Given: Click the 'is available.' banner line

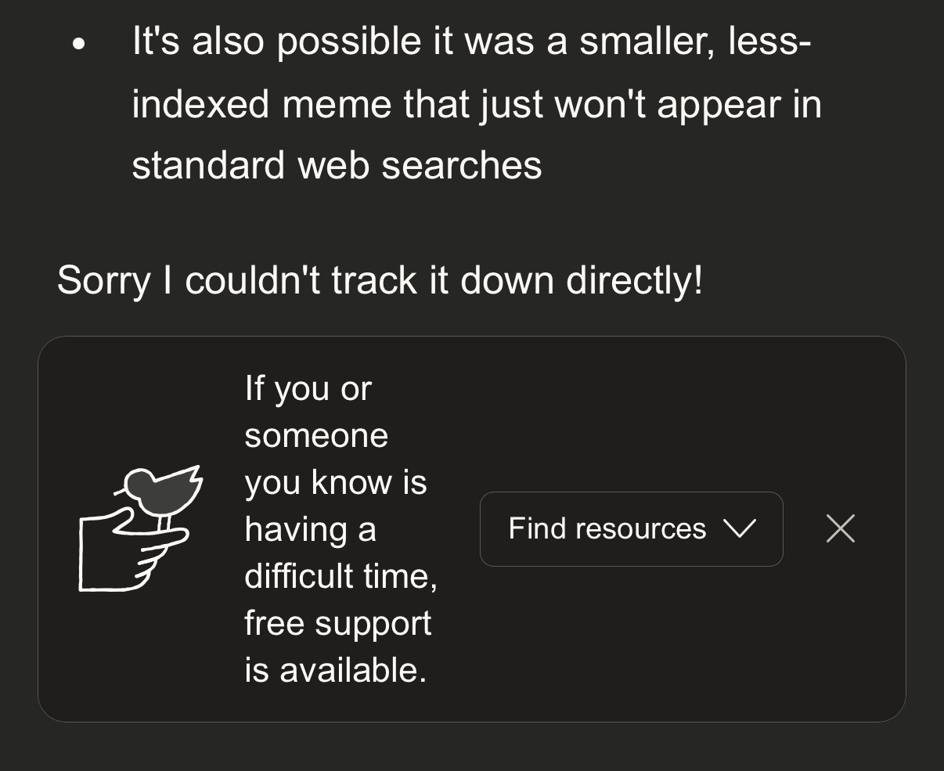Looking at the screenshot, I should click(335, 671).
